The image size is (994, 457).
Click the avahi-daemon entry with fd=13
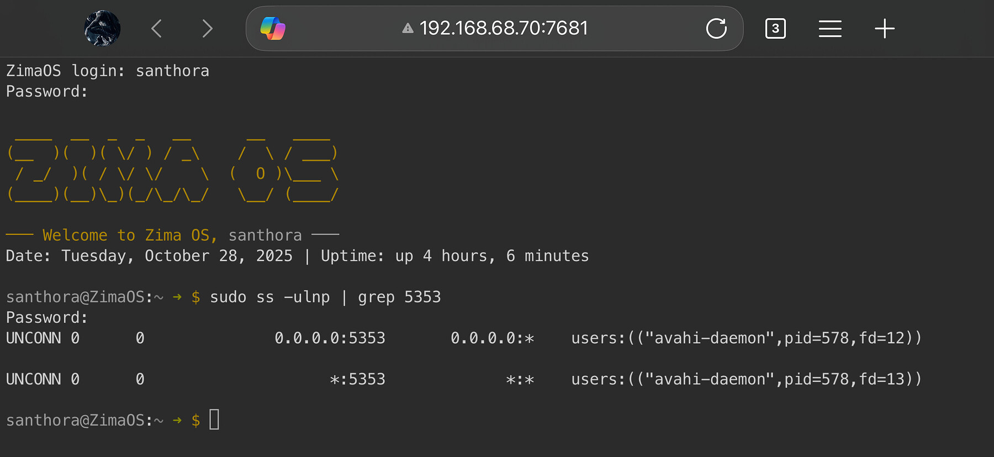click(x=746, y=379)
